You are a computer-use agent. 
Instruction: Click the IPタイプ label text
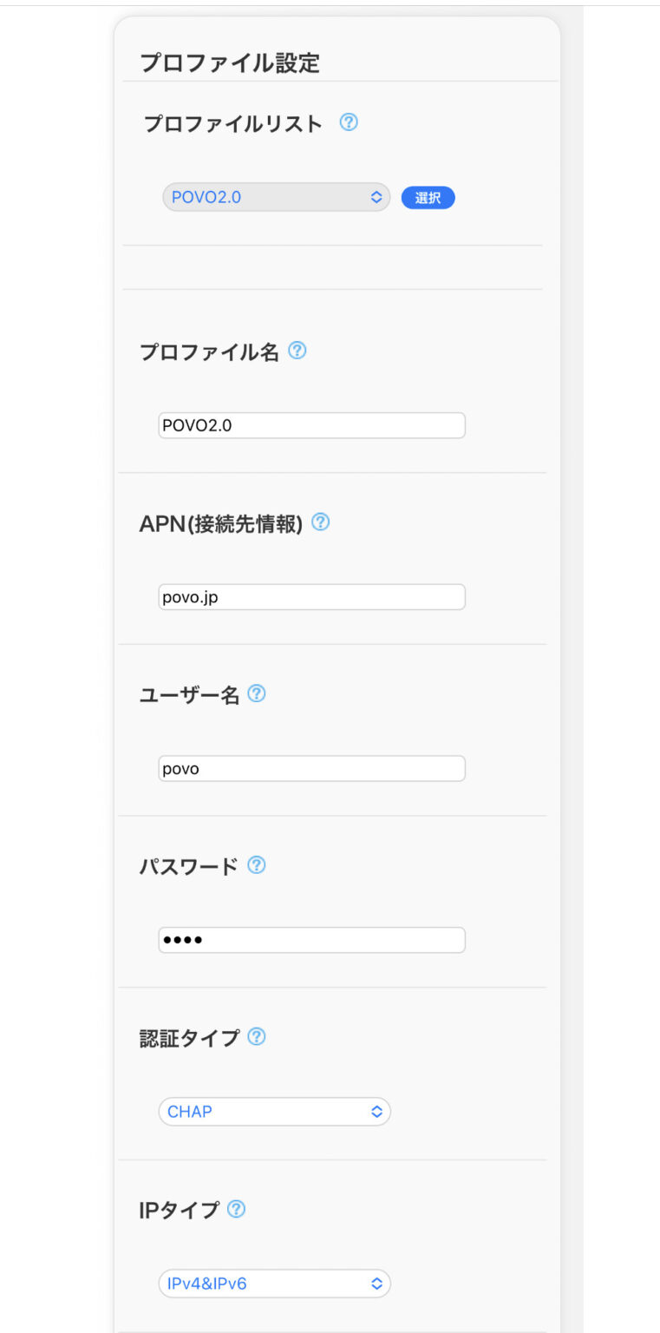click(x=179, y=1211)
